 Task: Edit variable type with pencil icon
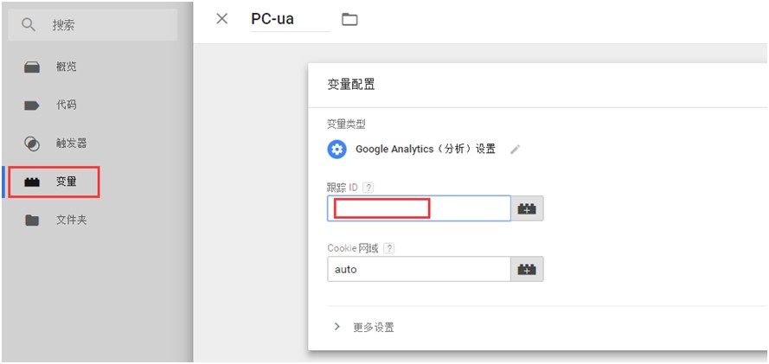click(x=516, y=149)
